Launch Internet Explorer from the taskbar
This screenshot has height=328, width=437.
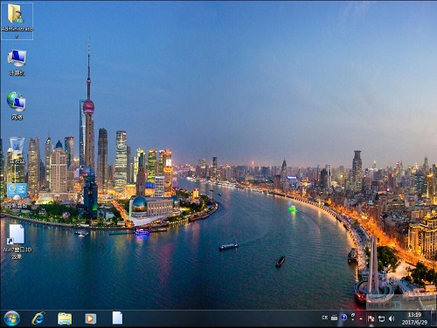(x=38, y=318)
